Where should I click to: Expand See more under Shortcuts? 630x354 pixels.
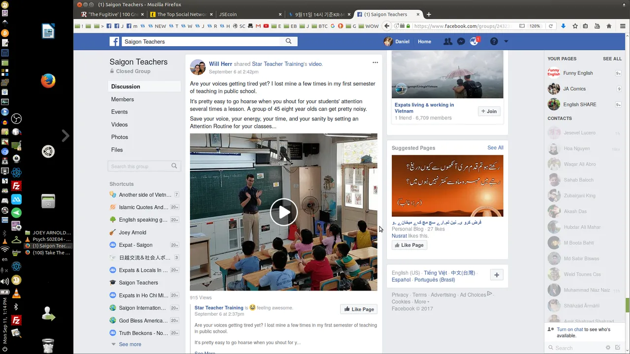coord(130,344)
